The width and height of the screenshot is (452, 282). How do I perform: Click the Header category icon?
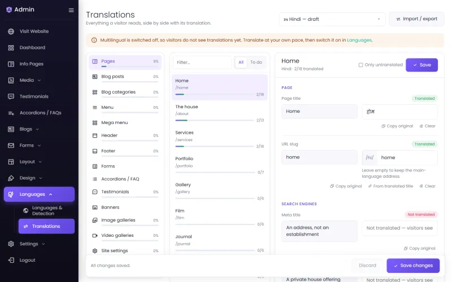(x=94, y=135)
